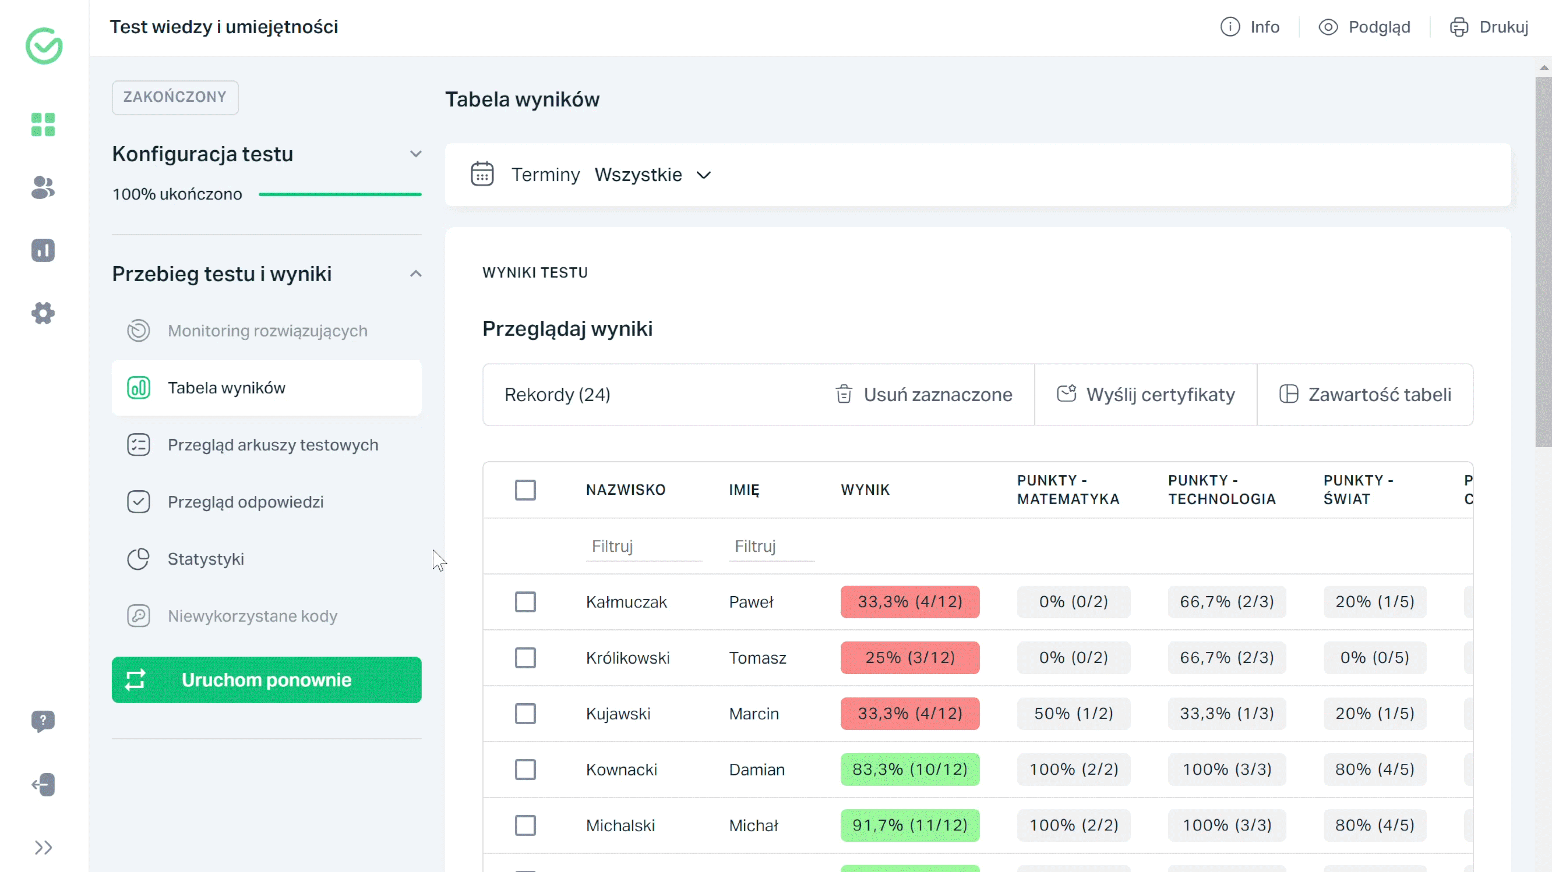Open Przegląd arkuszy testowych menu item
The height and width of the screenshot is (872, 1552).
click(267, 445)
